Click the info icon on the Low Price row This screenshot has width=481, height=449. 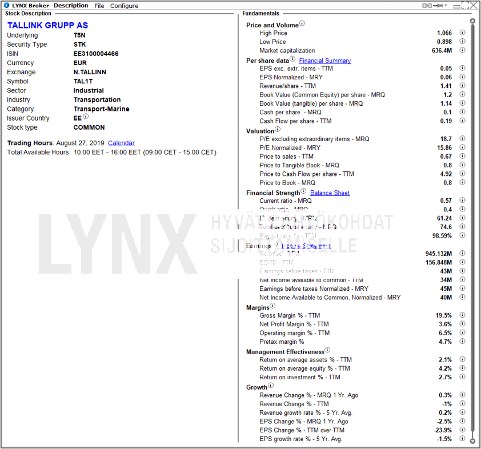(x=462, y=41)
